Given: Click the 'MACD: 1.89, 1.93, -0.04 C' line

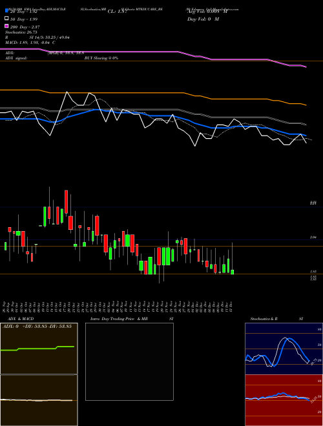Looking at the screenshot, I should pyautogui.click(x=30, y=43).
